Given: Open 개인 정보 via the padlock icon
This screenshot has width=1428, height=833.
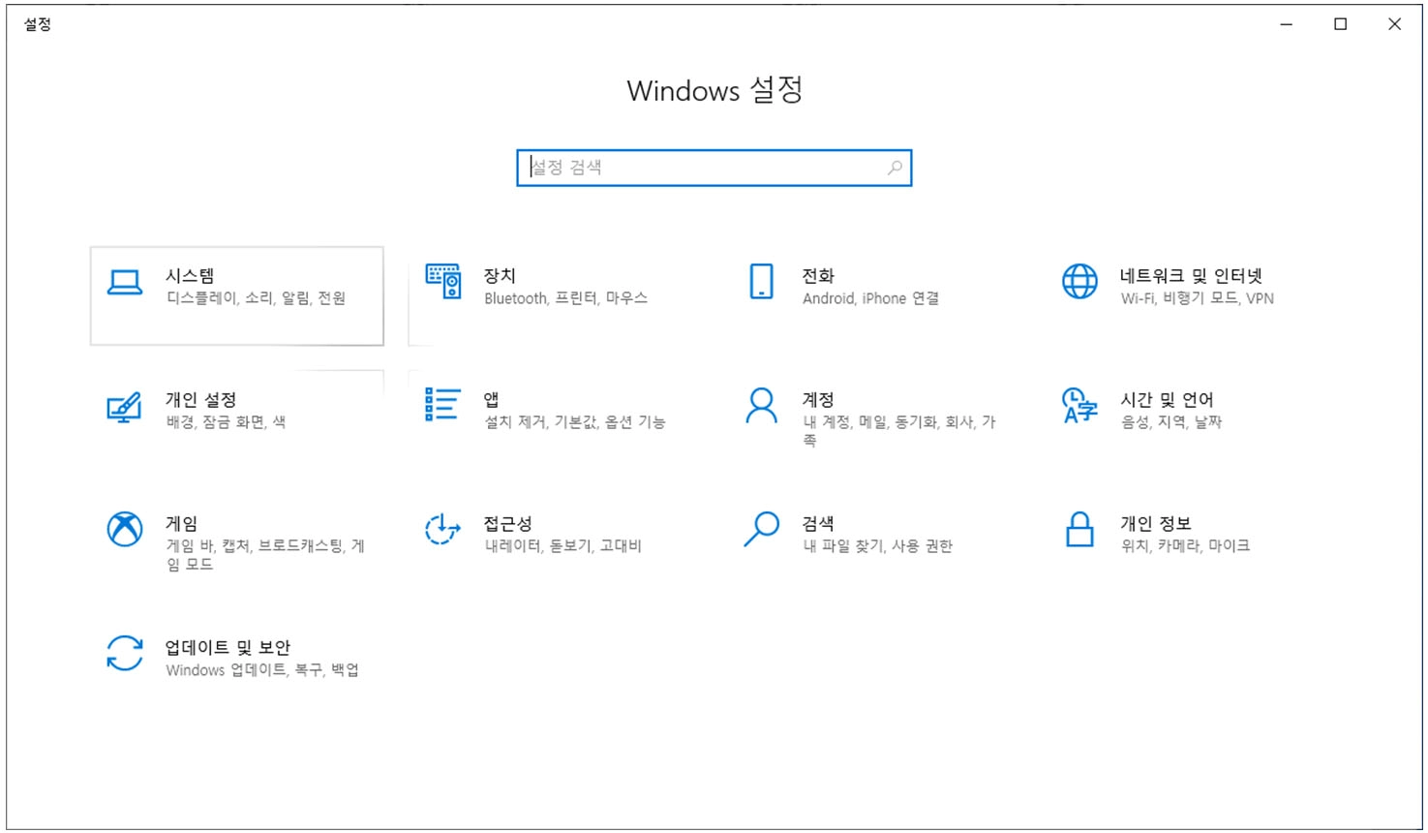Looking at the screenshot, I should tap(1079, 531).
